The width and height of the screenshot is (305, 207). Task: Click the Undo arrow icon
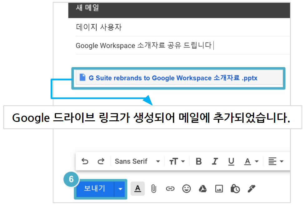(85, 161)
